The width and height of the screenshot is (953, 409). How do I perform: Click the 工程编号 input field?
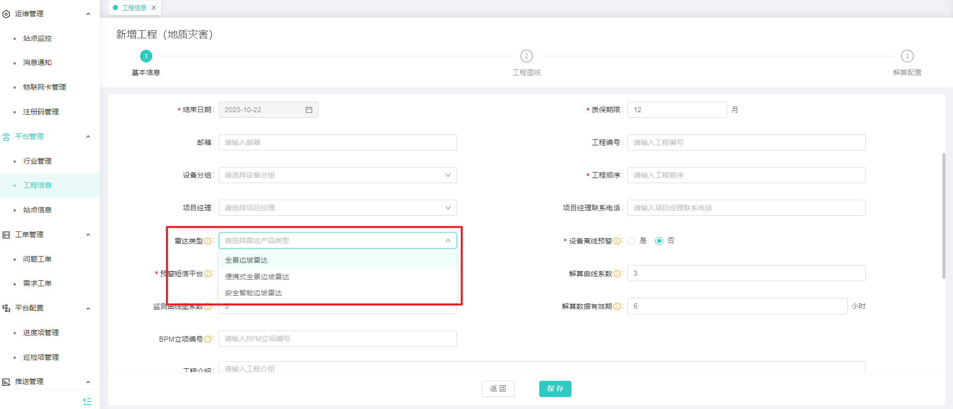[746, 142]
